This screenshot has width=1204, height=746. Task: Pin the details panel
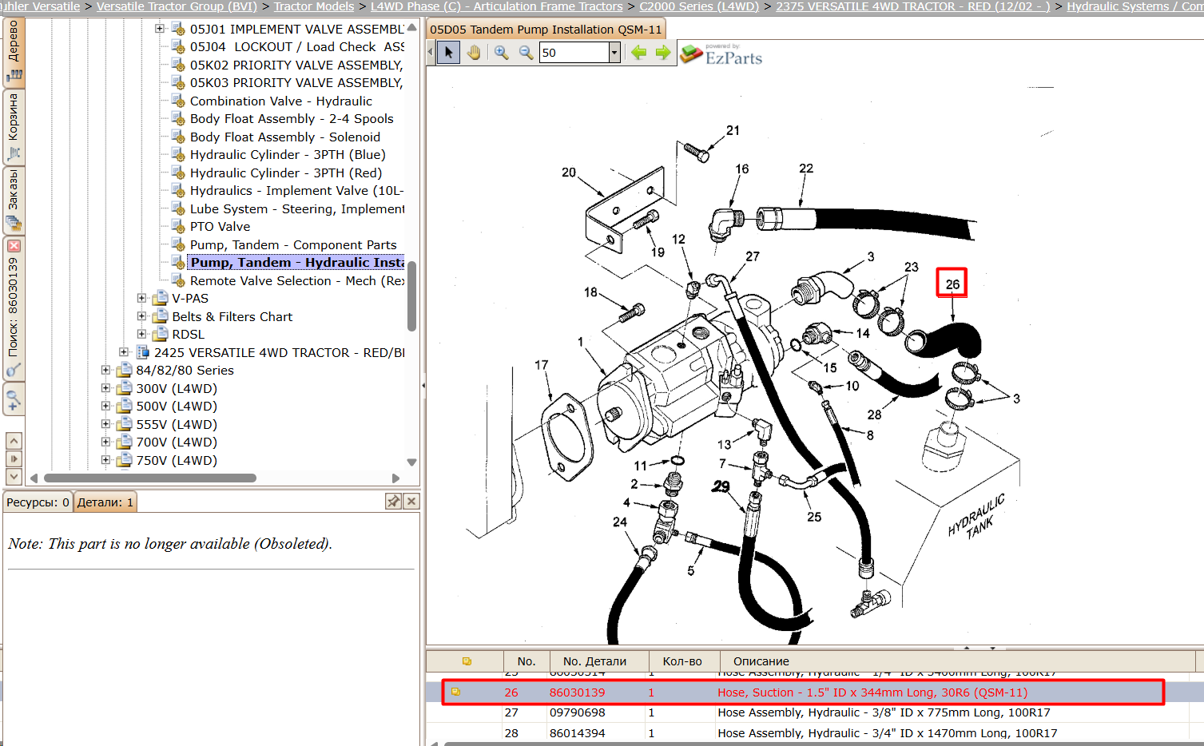pyautogui.click(x=393, y=502)
